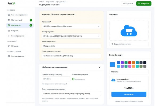Click Видалити логотип button
The width and height of the screenshot is (160, 106).
click(129, 44)
